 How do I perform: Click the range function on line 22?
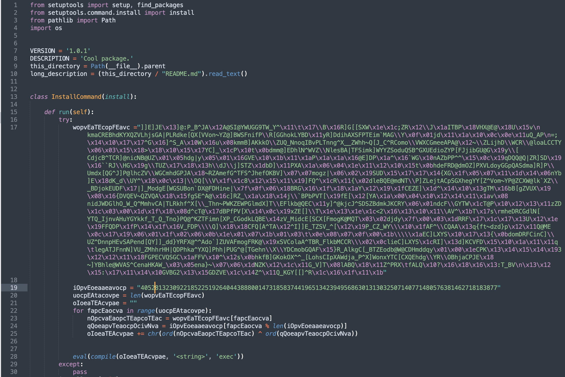(146, 311)
